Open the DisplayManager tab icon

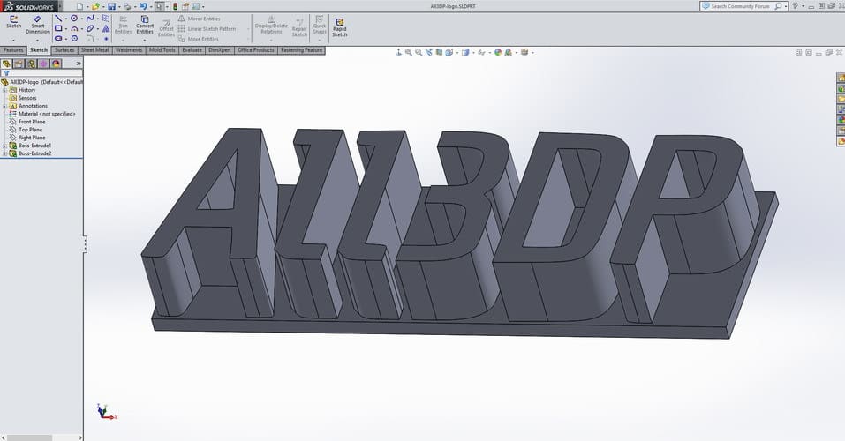tap(56, 64)
